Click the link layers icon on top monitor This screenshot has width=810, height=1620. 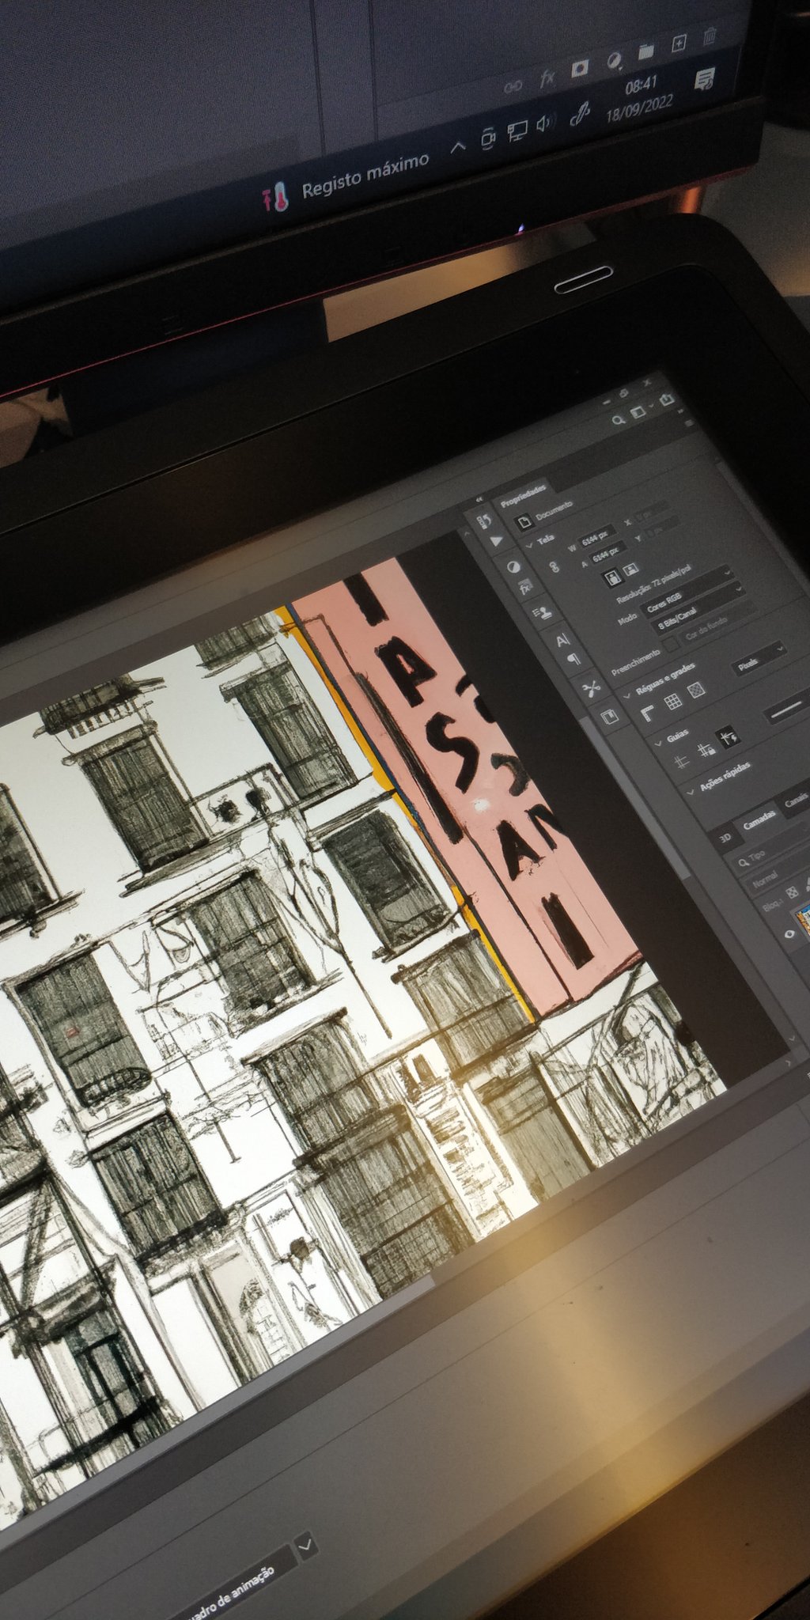[513, 86]
